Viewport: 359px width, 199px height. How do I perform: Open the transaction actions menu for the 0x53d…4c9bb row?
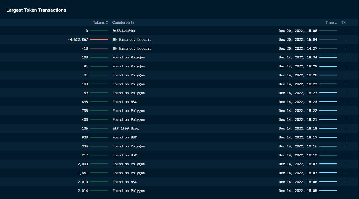pos(346,30)
